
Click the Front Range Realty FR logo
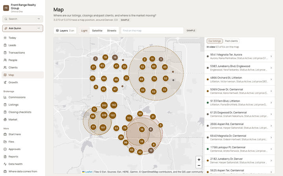coord(6,8)
